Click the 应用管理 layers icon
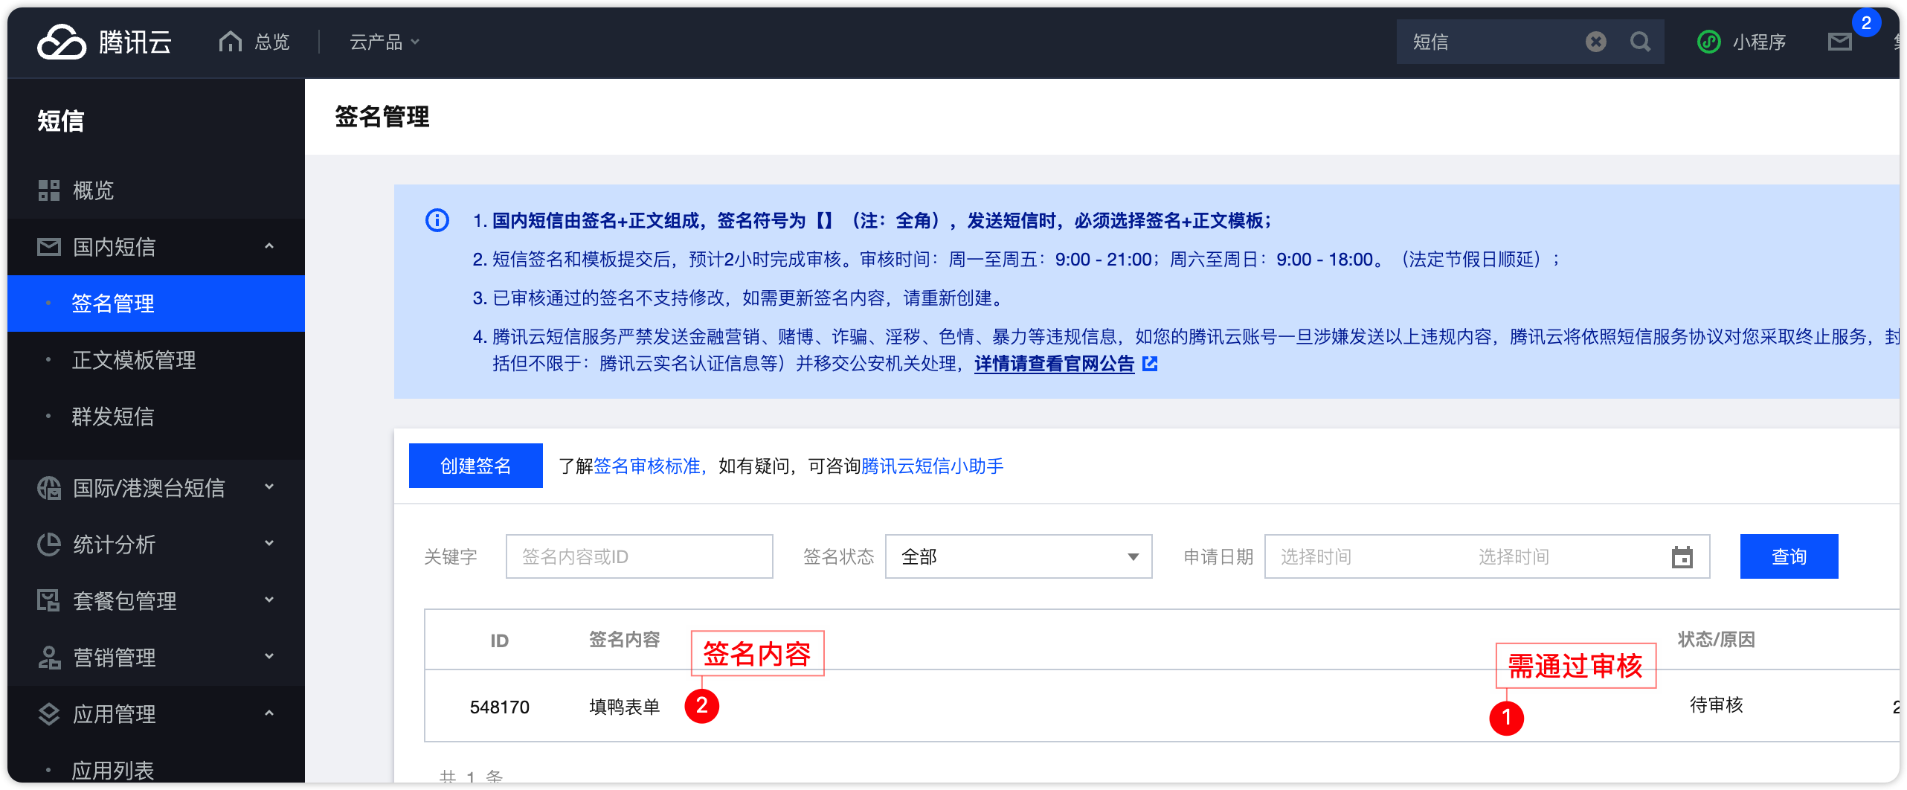The image size is (1907, 790). (49, 714)
